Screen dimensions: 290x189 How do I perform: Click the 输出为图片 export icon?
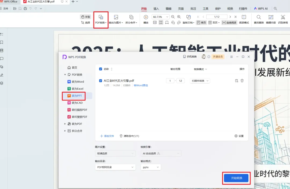(116, 17)
